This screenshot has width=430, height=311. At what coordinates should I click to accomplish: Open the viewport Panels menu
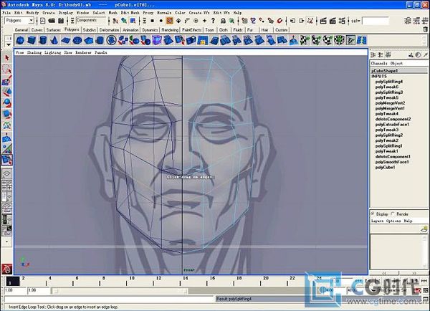(x=101, y=52)
